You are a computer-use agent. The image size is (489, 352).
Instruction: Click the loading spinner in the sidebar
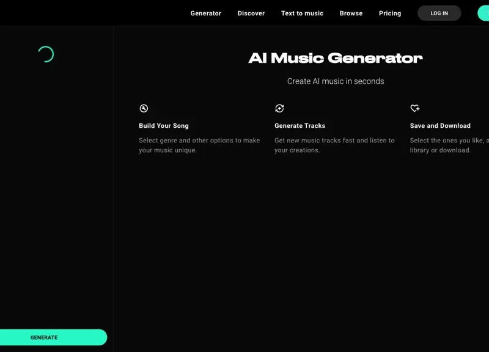(x=46, y=54)
